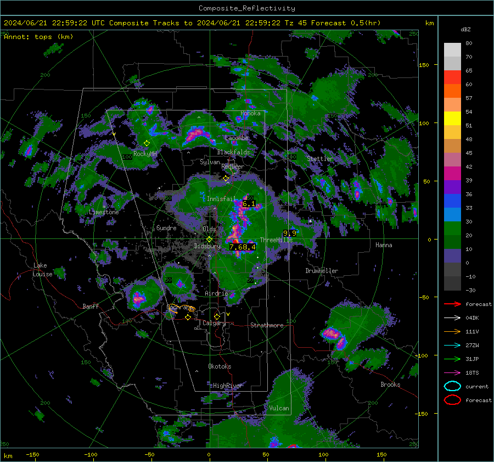Click the Hanna city label
This screenshot has height=462, width=494.
point(384,245)
